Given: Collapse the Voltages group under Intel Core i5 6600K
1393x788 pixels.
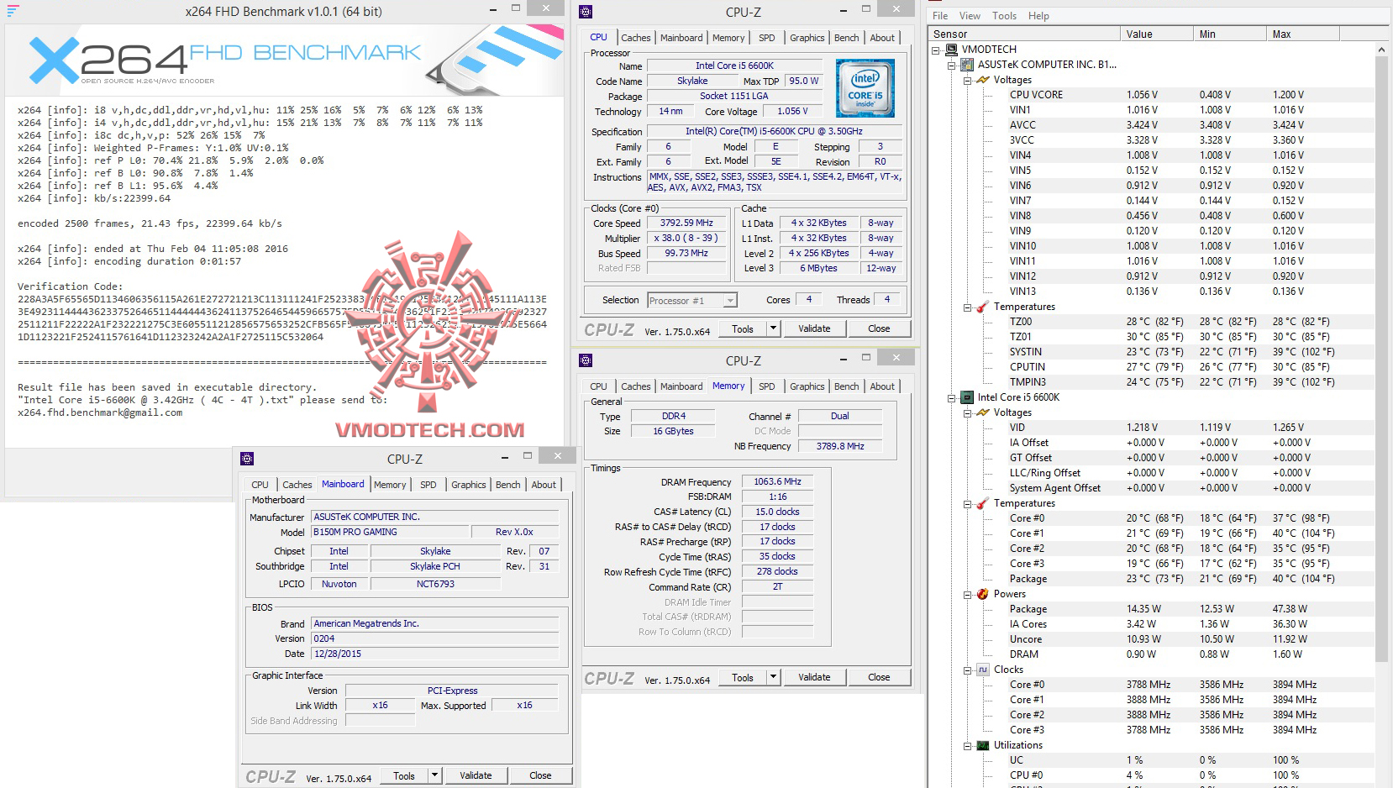Looking at the screenshot, I should (x=967, y=413).
